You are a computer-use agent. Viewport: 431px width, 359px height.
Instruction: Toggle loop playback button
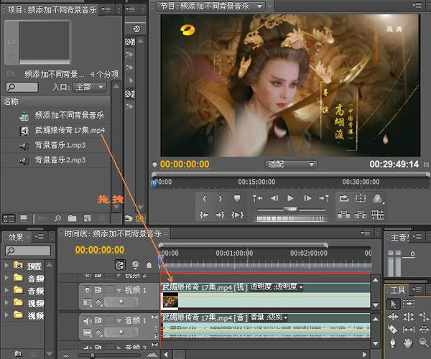pyautogui.click(x=343, y=198)
